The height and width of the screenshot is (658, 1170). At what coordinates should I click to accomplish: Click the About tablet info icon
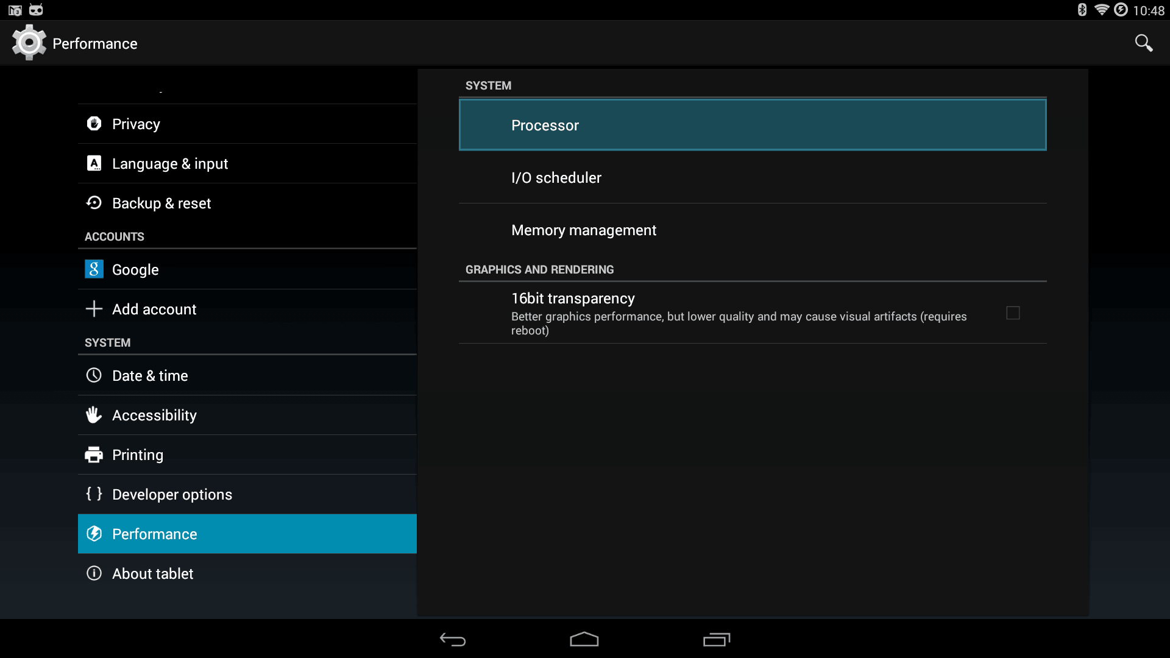[x=93, y=574]
